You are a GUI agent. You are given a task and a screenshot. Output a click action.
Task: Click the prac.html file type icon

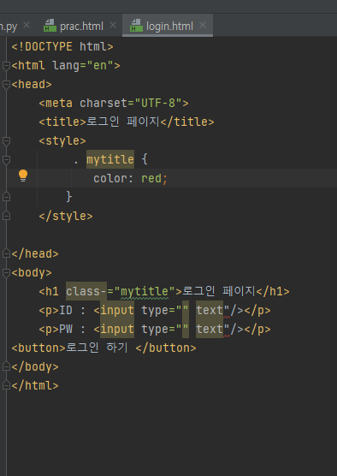click(x=50, y=26)
